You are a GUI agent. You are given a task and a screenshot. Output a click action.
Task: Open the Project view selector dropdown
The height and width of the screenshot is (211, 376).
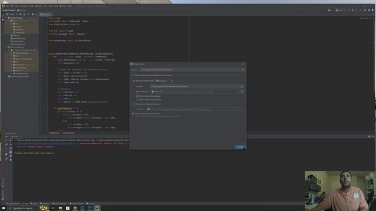click(12, 14)
